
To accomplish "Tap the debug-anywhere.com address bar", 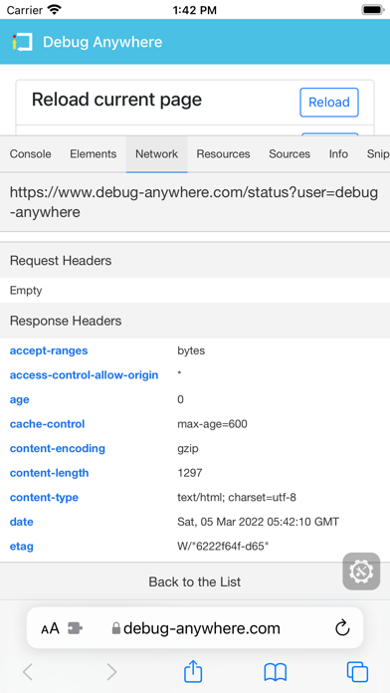I will click(195, 628).
